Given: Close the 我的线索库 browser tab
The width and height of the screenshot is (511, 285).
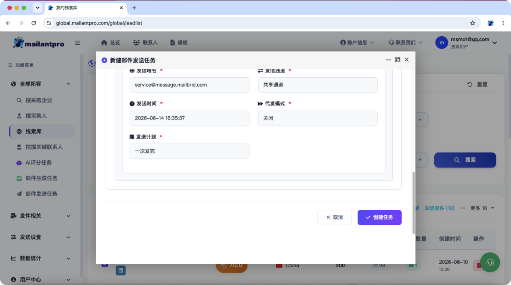Looking at the screenshot, I should pos(121,8).
